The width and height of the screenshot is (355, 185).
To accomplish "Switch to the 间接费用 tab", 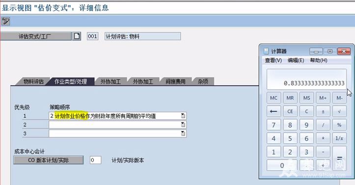I will [175, 81].
